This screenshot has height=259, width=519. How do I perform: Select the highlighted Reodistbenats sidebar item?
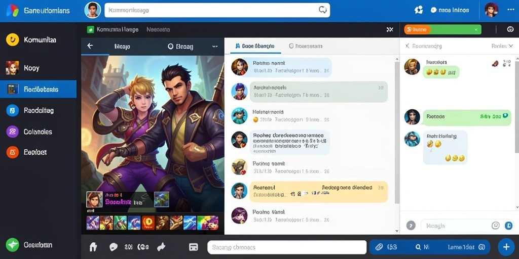tap(38, 89)
